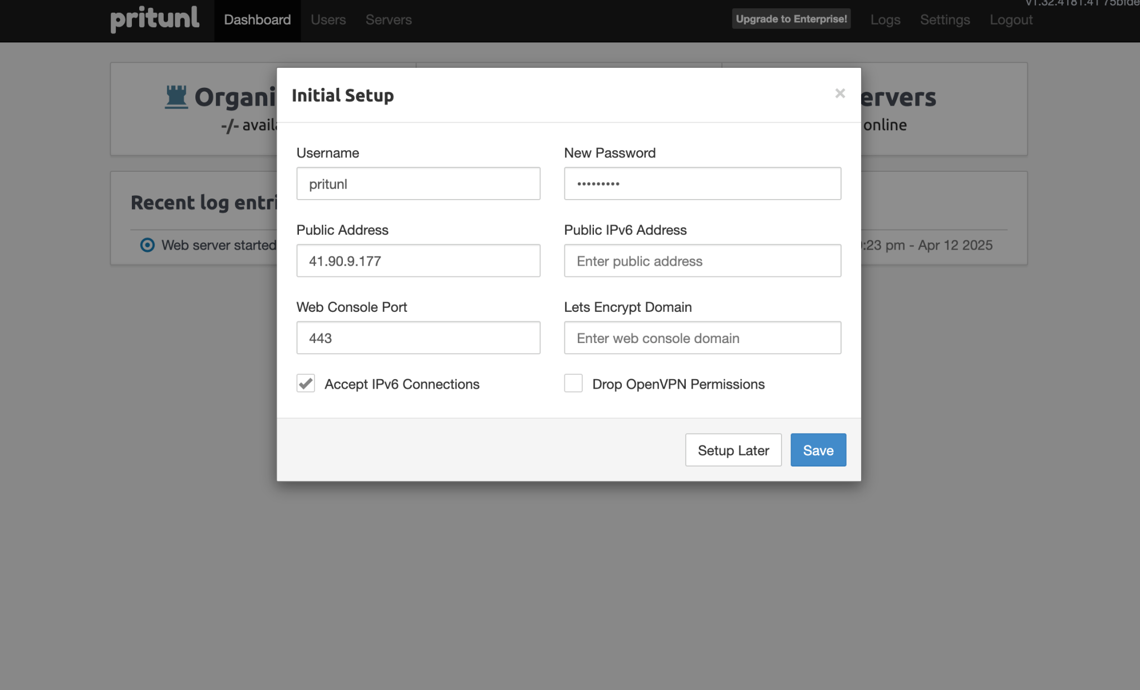This screenshot has width=1140, height=690.
Task: Close the Initial Setup dialog
Action: (839, 93)
